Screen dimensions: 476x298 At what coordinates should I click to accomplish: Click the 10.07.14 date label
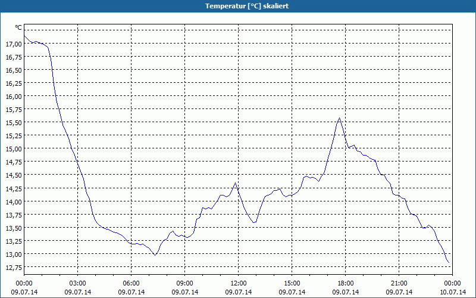click(453, 292)
